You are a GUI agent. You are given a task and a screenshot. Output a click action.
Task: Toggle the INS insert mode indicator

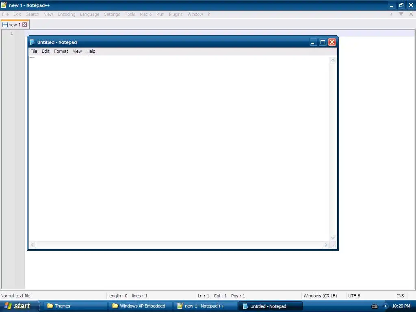click(x=400, y=296)
